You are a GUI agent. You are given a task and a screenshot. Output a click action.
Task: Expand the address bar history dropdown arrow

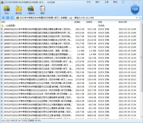[140, 18]
